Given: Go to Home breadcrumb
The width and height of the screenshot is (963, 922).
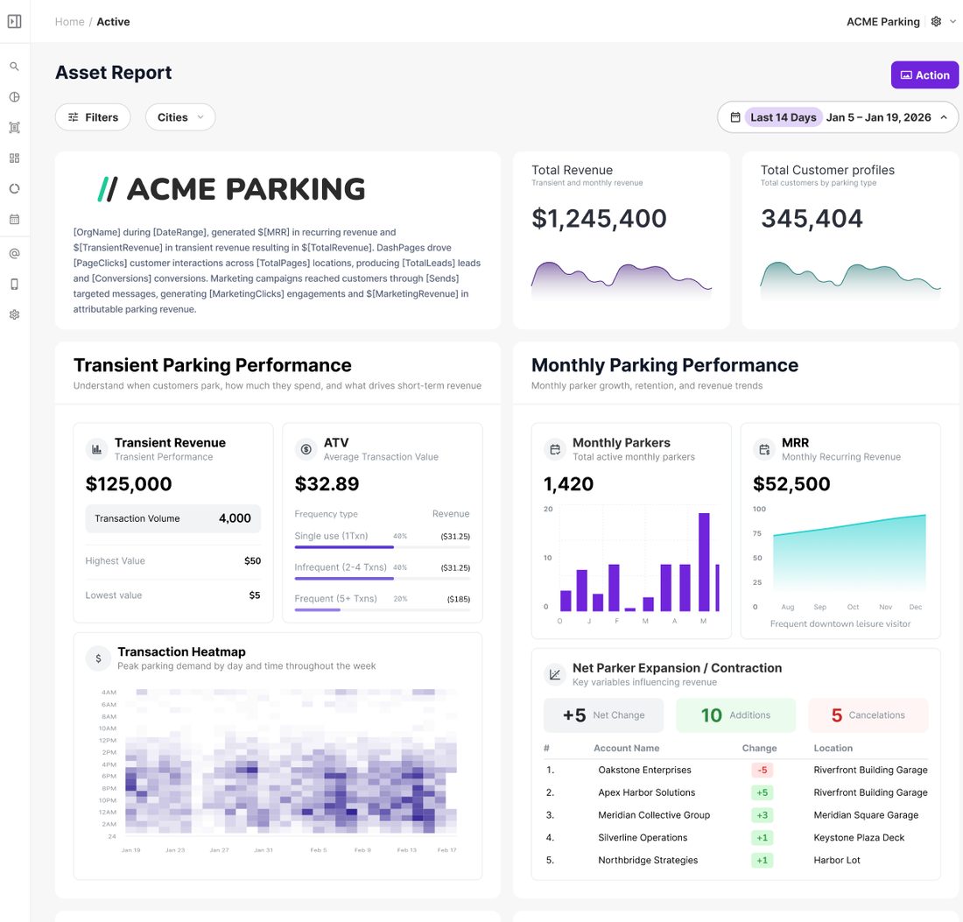Looking at the screenshot, I should coord(69,22).
